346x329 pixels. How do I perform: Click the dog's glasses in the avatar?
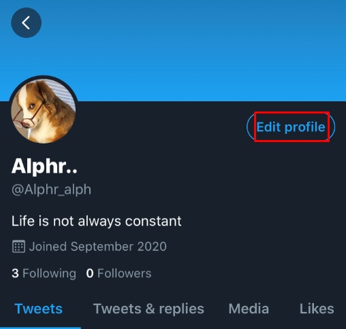point(27,116)
